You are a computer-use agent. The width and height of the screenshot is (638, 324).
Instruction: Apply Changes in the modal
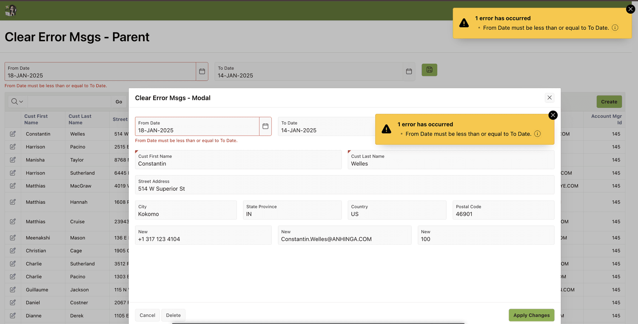531,315
